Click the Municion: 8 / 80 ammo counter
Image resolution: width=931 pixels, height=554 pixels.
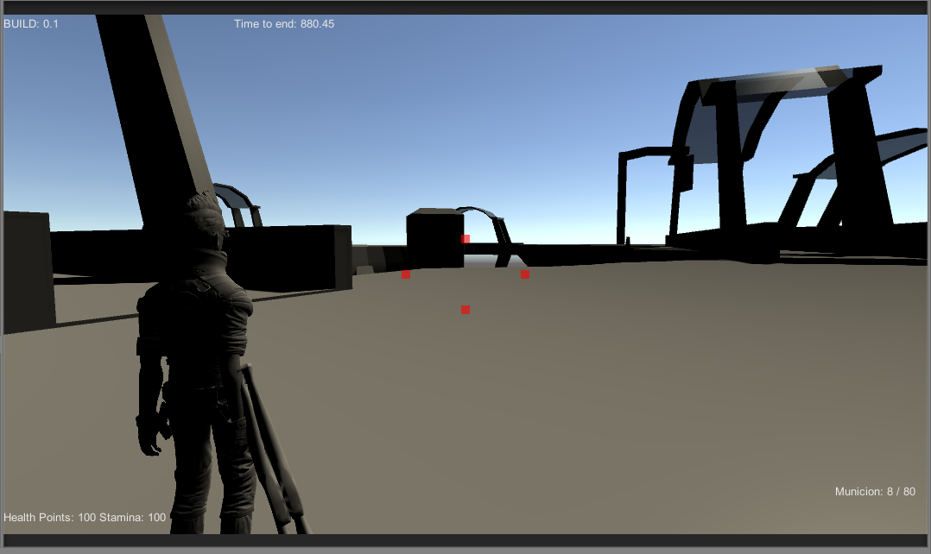[875, 492]
